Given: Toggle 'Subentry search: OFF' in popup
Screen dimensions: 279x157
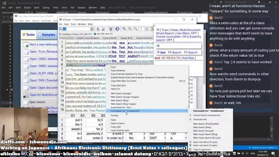Looking at the screenshot, I should tap(179, 38).
